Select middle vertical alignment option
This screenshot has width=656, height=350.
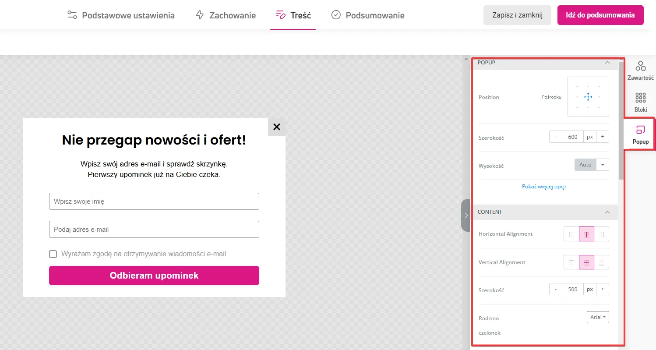(586, 262)
